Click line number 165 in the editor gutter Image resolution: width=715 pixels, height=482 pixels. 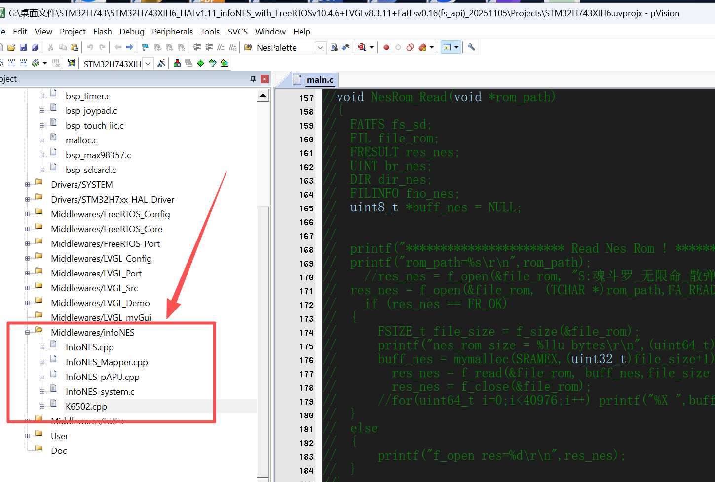[x=306, y=208]
